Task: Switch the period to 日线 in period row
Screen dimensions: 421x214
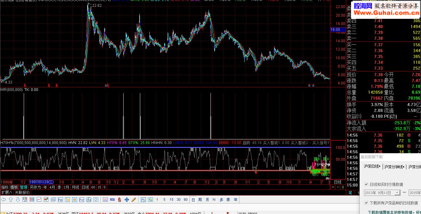Action: pyautogui.click(x=85, y=187)
